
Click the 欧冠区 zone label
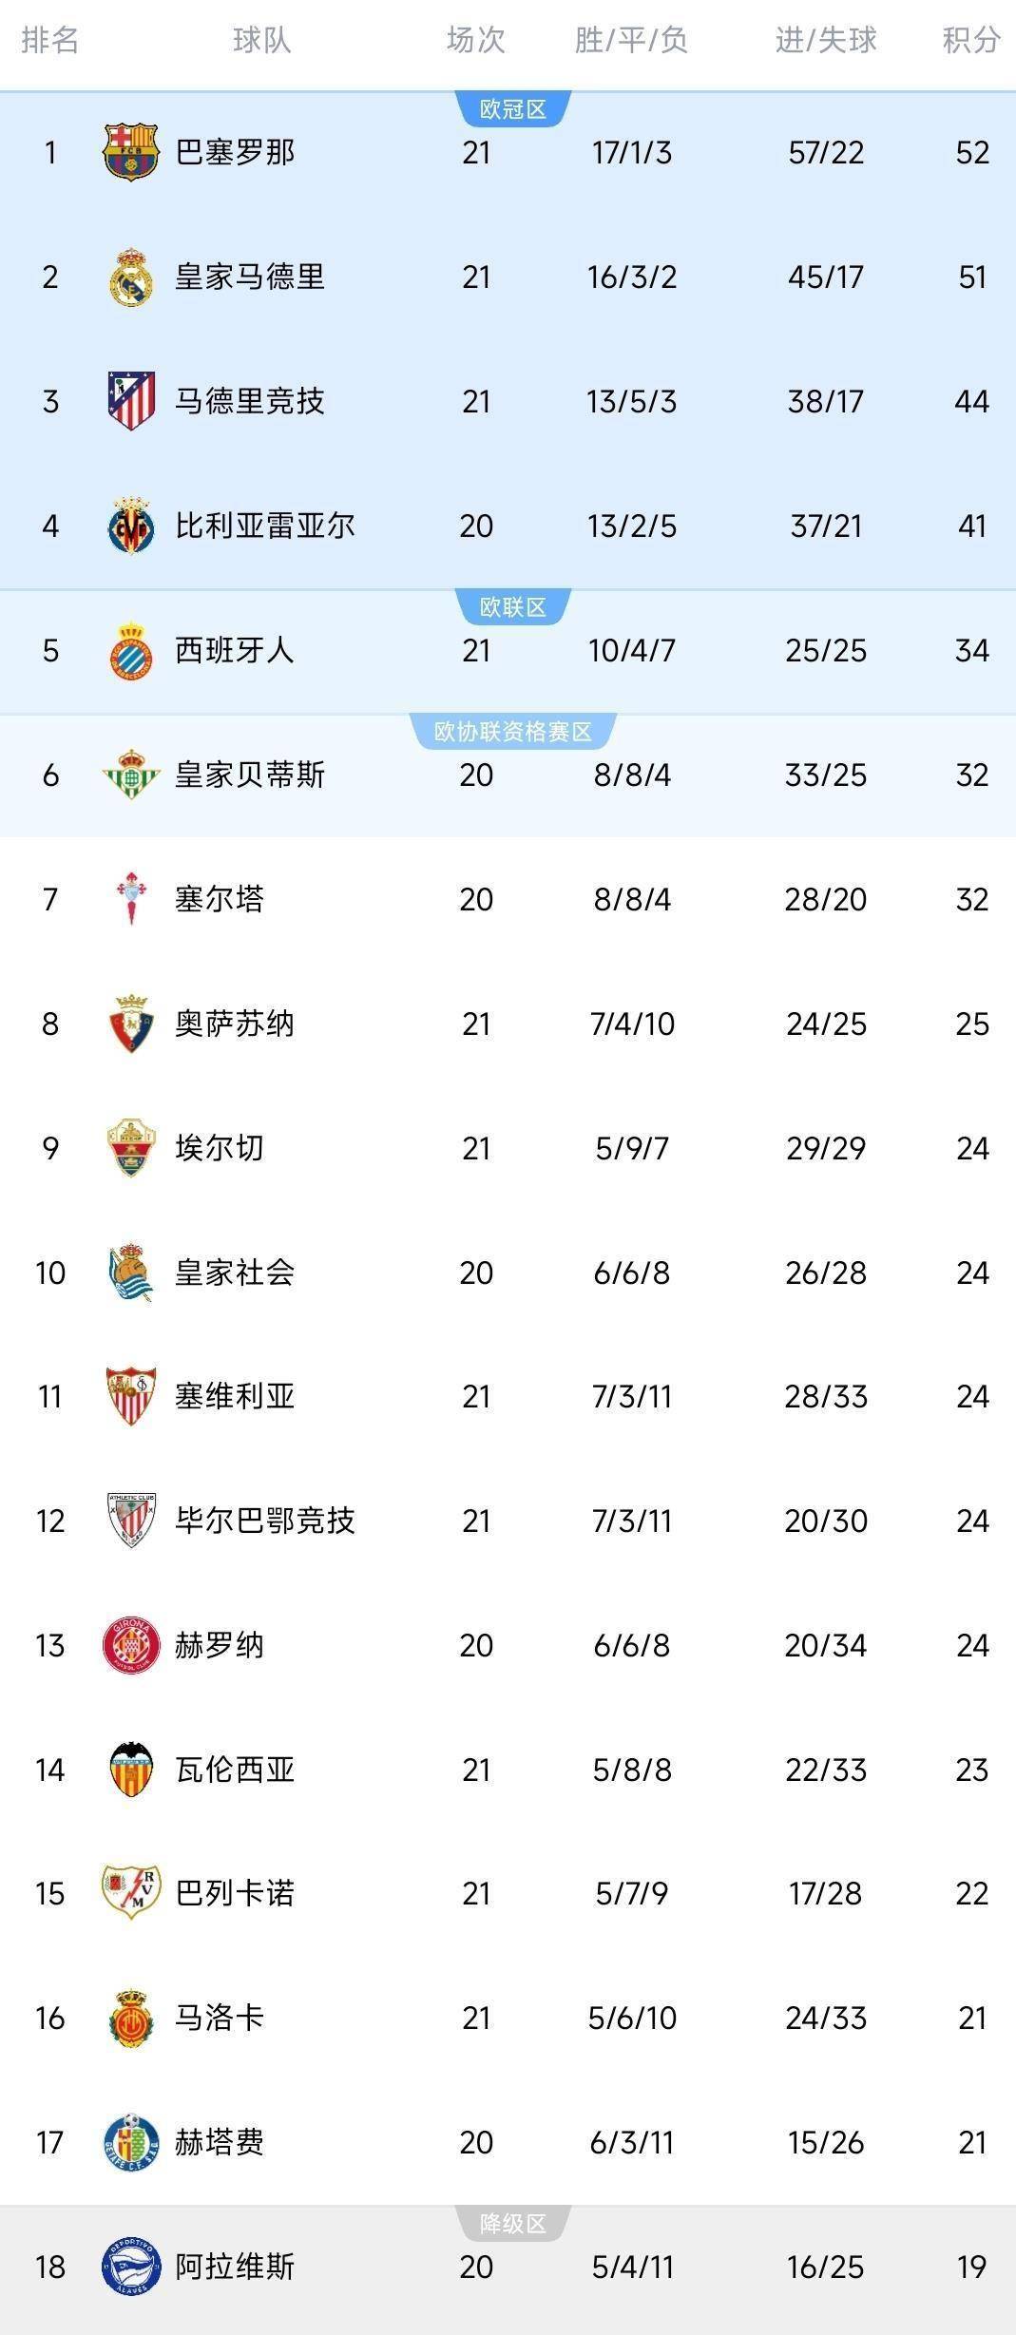coord(512,109)
